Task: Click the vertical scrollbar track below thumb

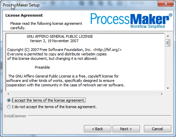Action: (168, 66)
